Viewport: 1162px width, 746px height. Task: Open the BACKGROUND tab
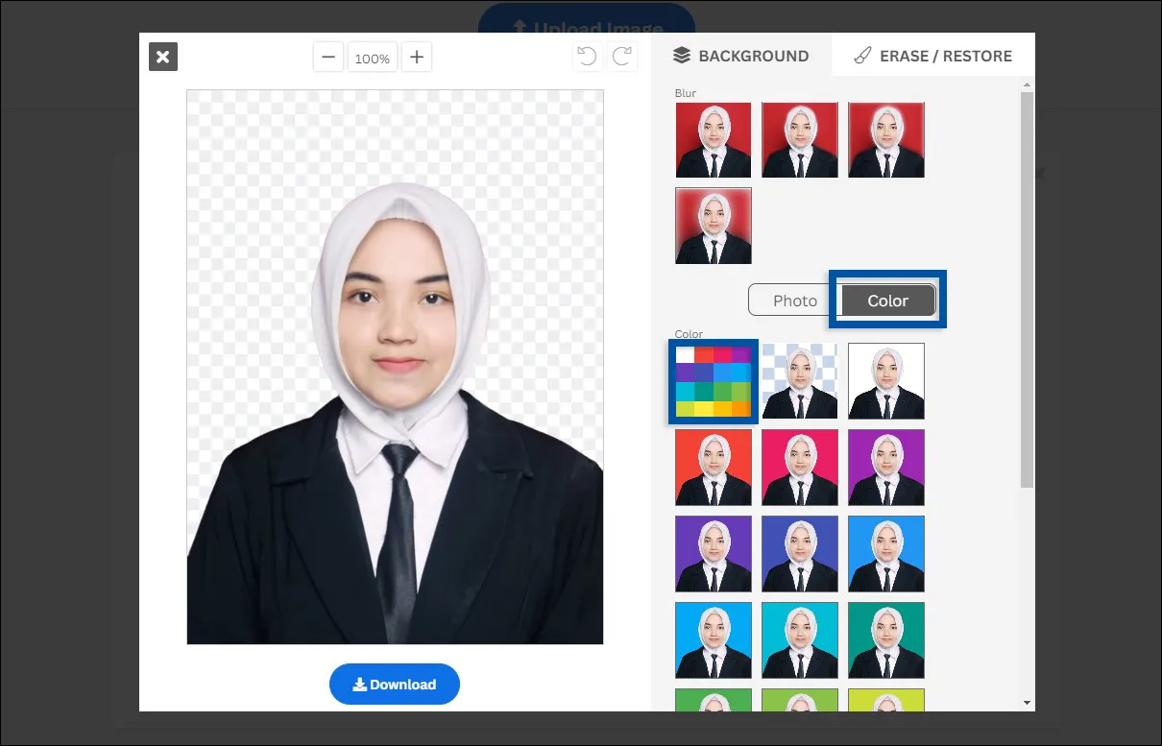(741, 56)
